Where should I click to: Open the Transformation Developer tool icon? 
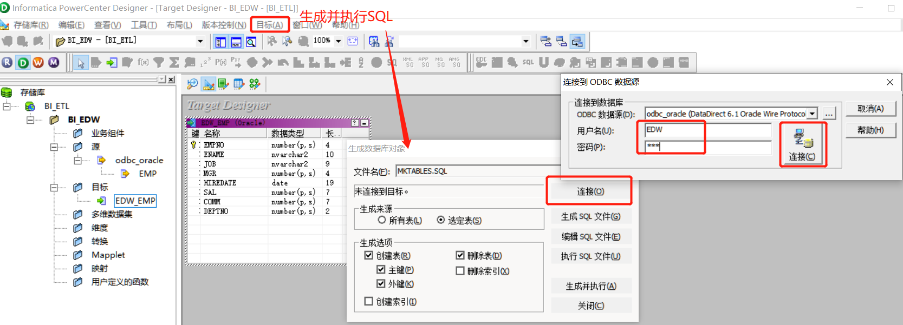tap(224, 84)
